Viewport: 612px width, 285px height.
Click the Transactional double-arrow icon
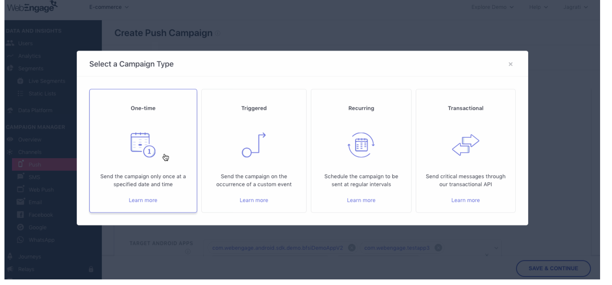point(465,145)
